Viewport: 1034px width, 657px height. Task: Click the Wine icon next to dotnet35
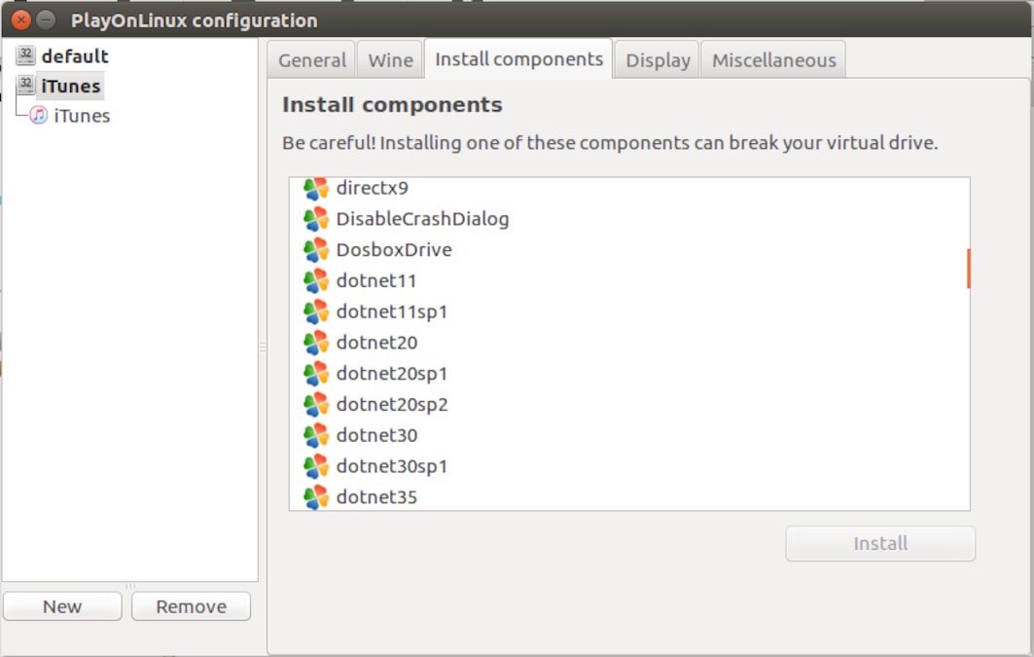pos(314,496)
